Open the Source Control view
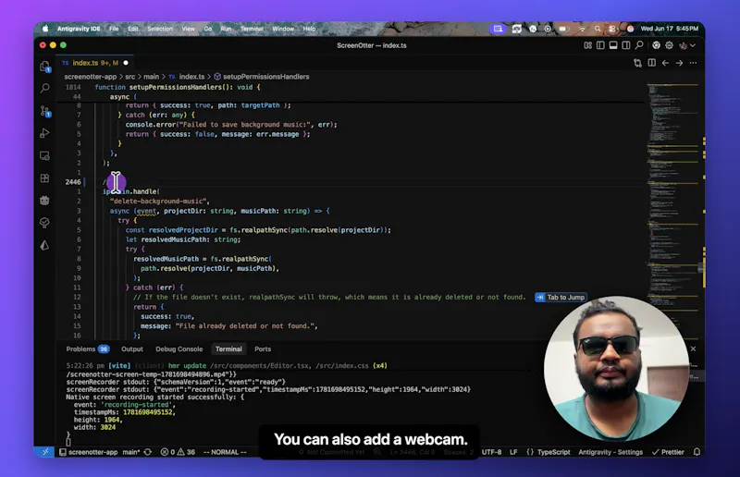Viewport: 740px width, 477px height. [x=44, y=111]
